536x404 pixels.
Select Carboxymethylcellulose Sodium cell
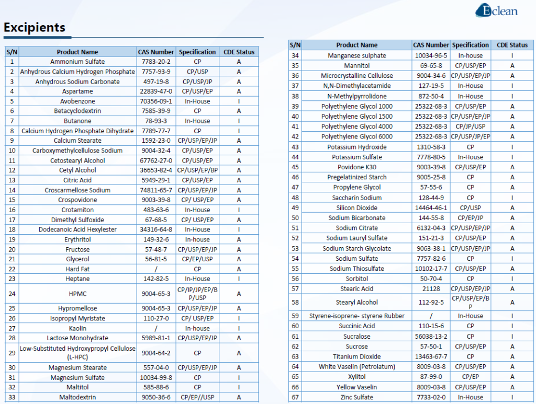coord(77,151)
